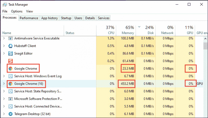This screenshot has height=118, width=208.
Task: Click the 6.7 MB memory value
Action: [129, 76]
